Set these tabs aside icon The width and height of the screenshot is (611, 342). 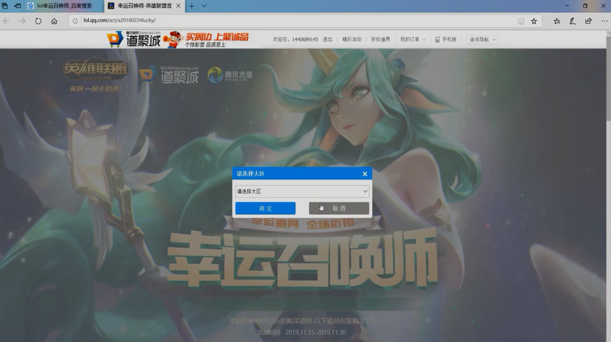click(x=17, y=6)
